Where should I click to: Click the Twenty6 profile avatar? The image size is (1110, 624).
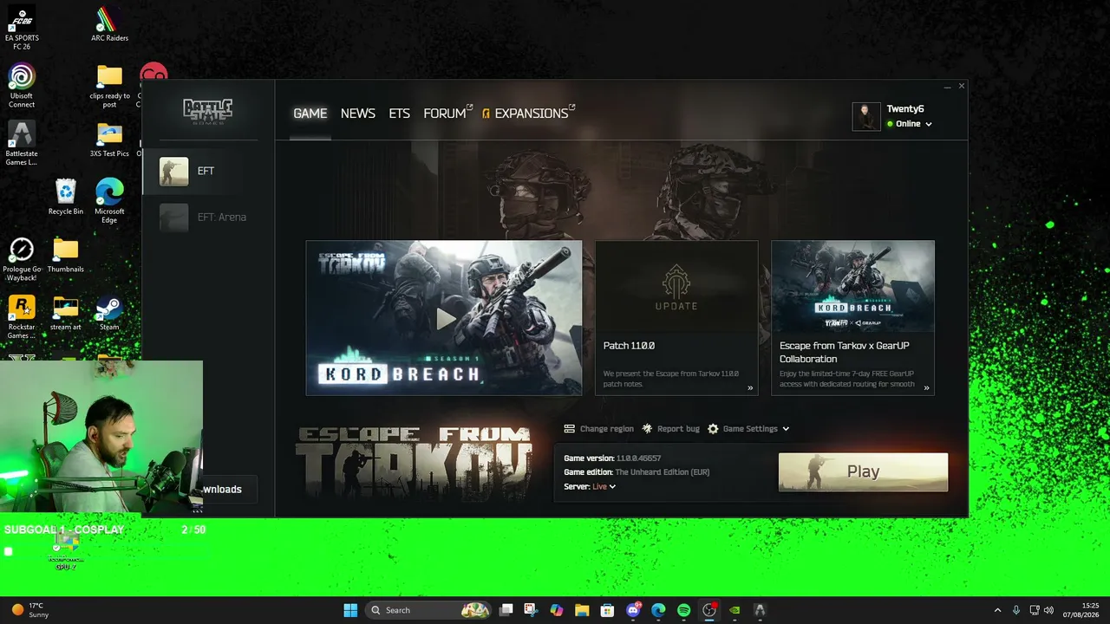point(866,116)
